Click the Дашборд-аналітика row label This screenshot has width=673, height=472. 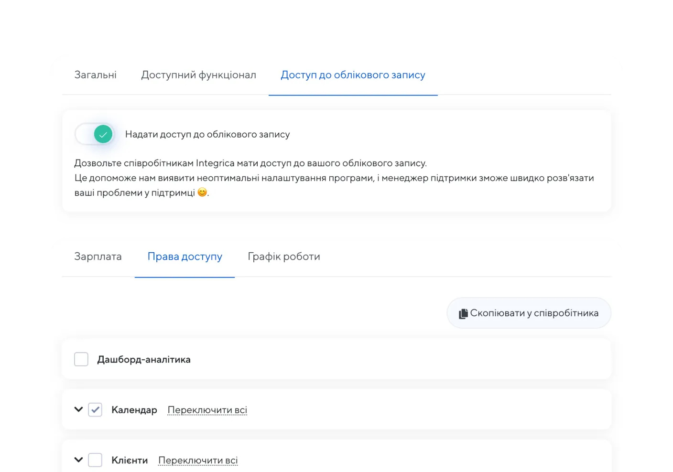click(x=144, y=360)
